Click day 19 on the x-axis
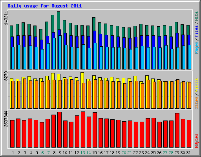The width and height of the screenshot is (201, 157). (118, 153)
